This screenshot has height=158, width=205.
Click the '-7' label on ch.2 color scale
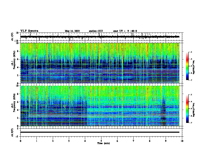191,123
